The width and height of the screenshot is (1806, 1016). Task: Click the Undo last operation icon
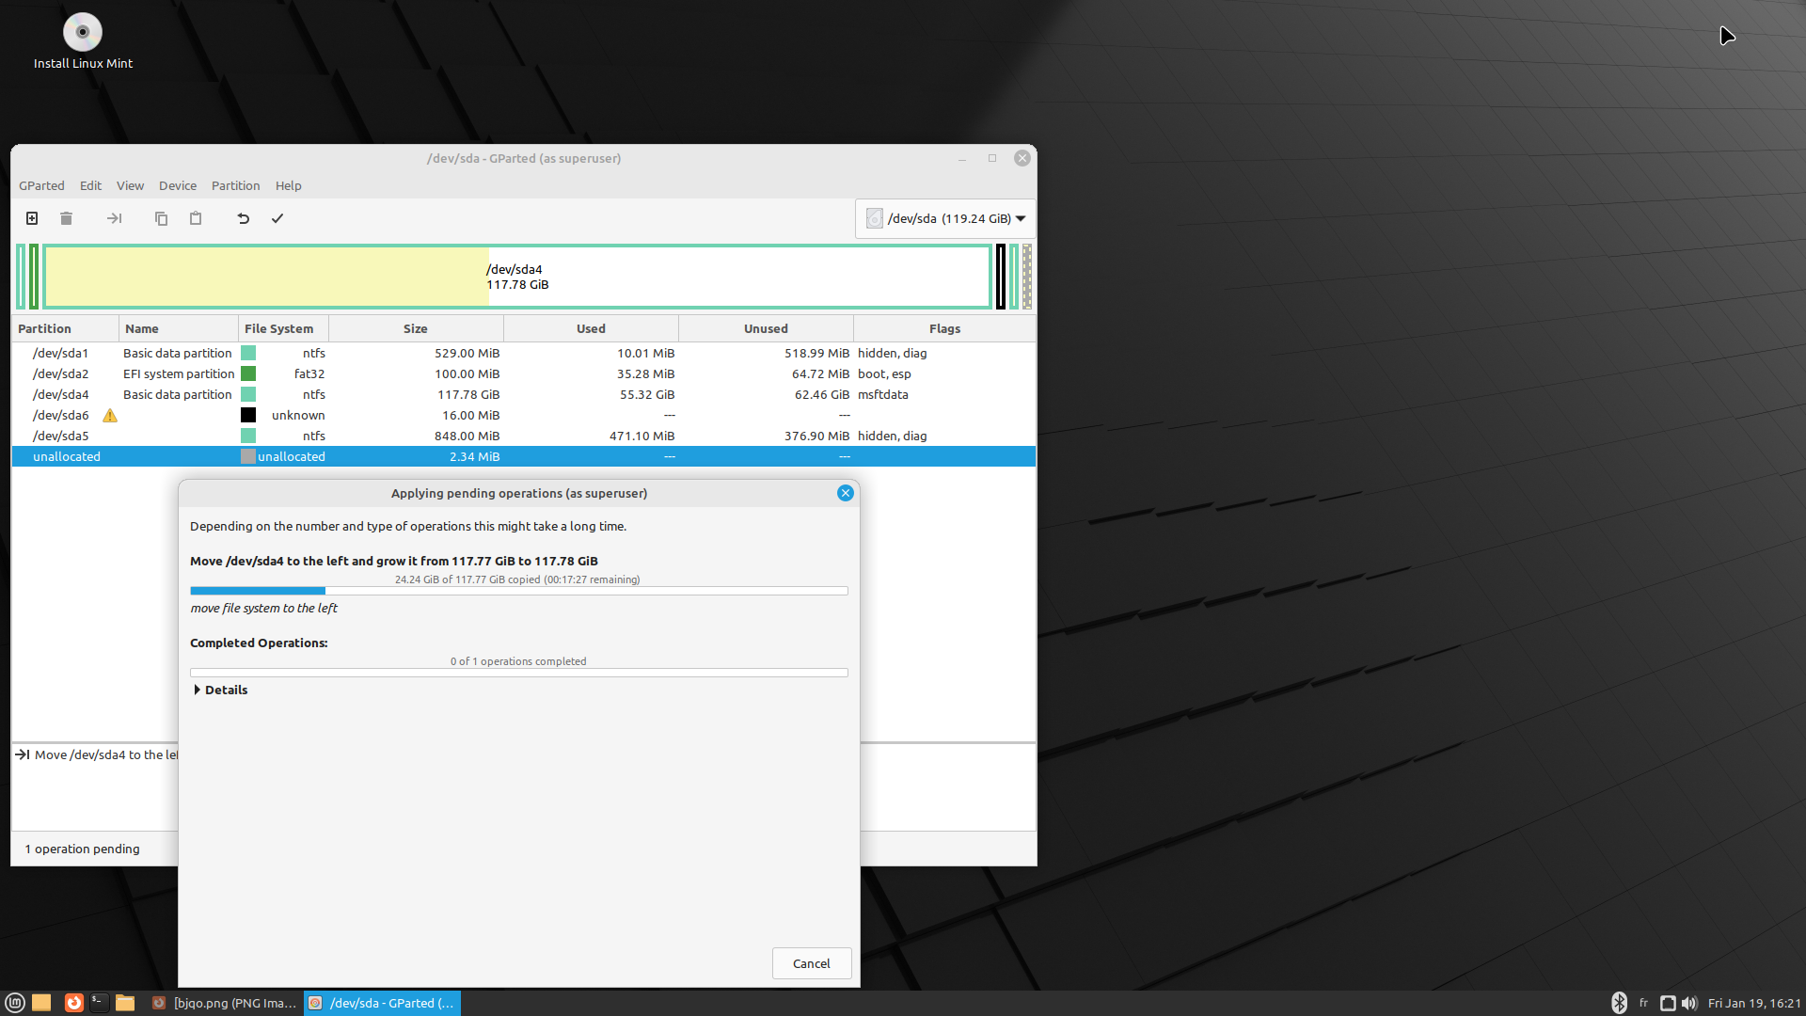pos(243,218)
